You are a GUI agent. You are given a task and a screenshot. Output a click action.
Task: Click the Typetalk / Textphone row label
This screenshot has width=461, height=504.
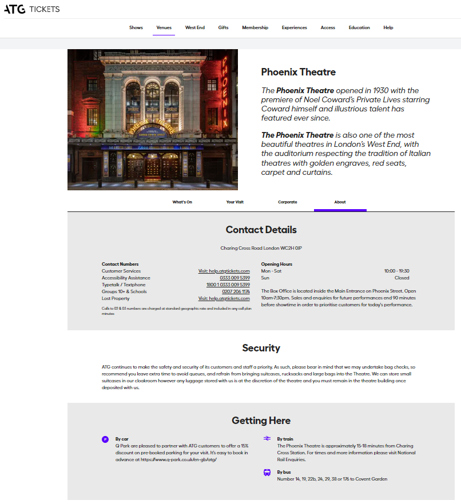[x=124, y=285]
